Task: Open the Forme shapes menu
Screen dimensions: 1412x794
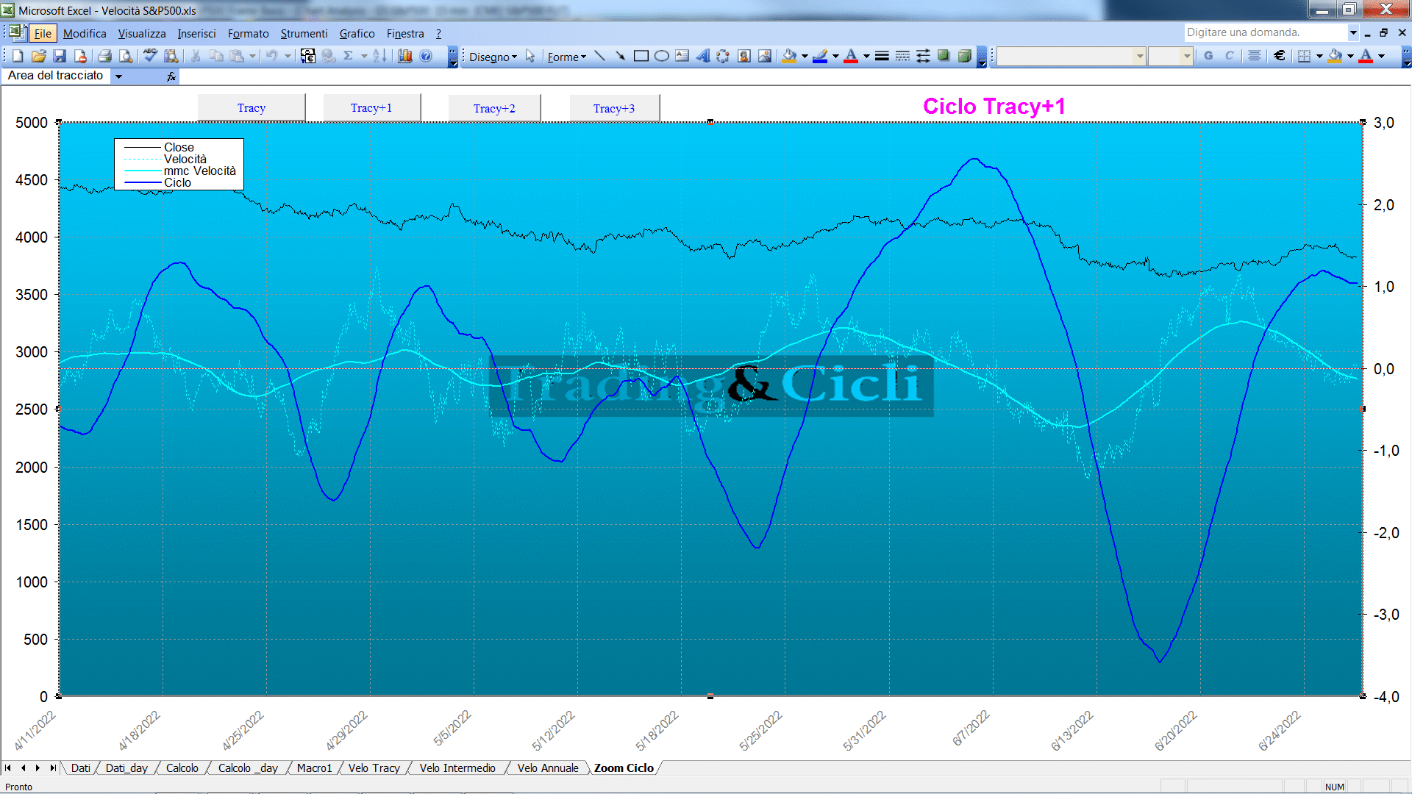Action: coord(566,57)
